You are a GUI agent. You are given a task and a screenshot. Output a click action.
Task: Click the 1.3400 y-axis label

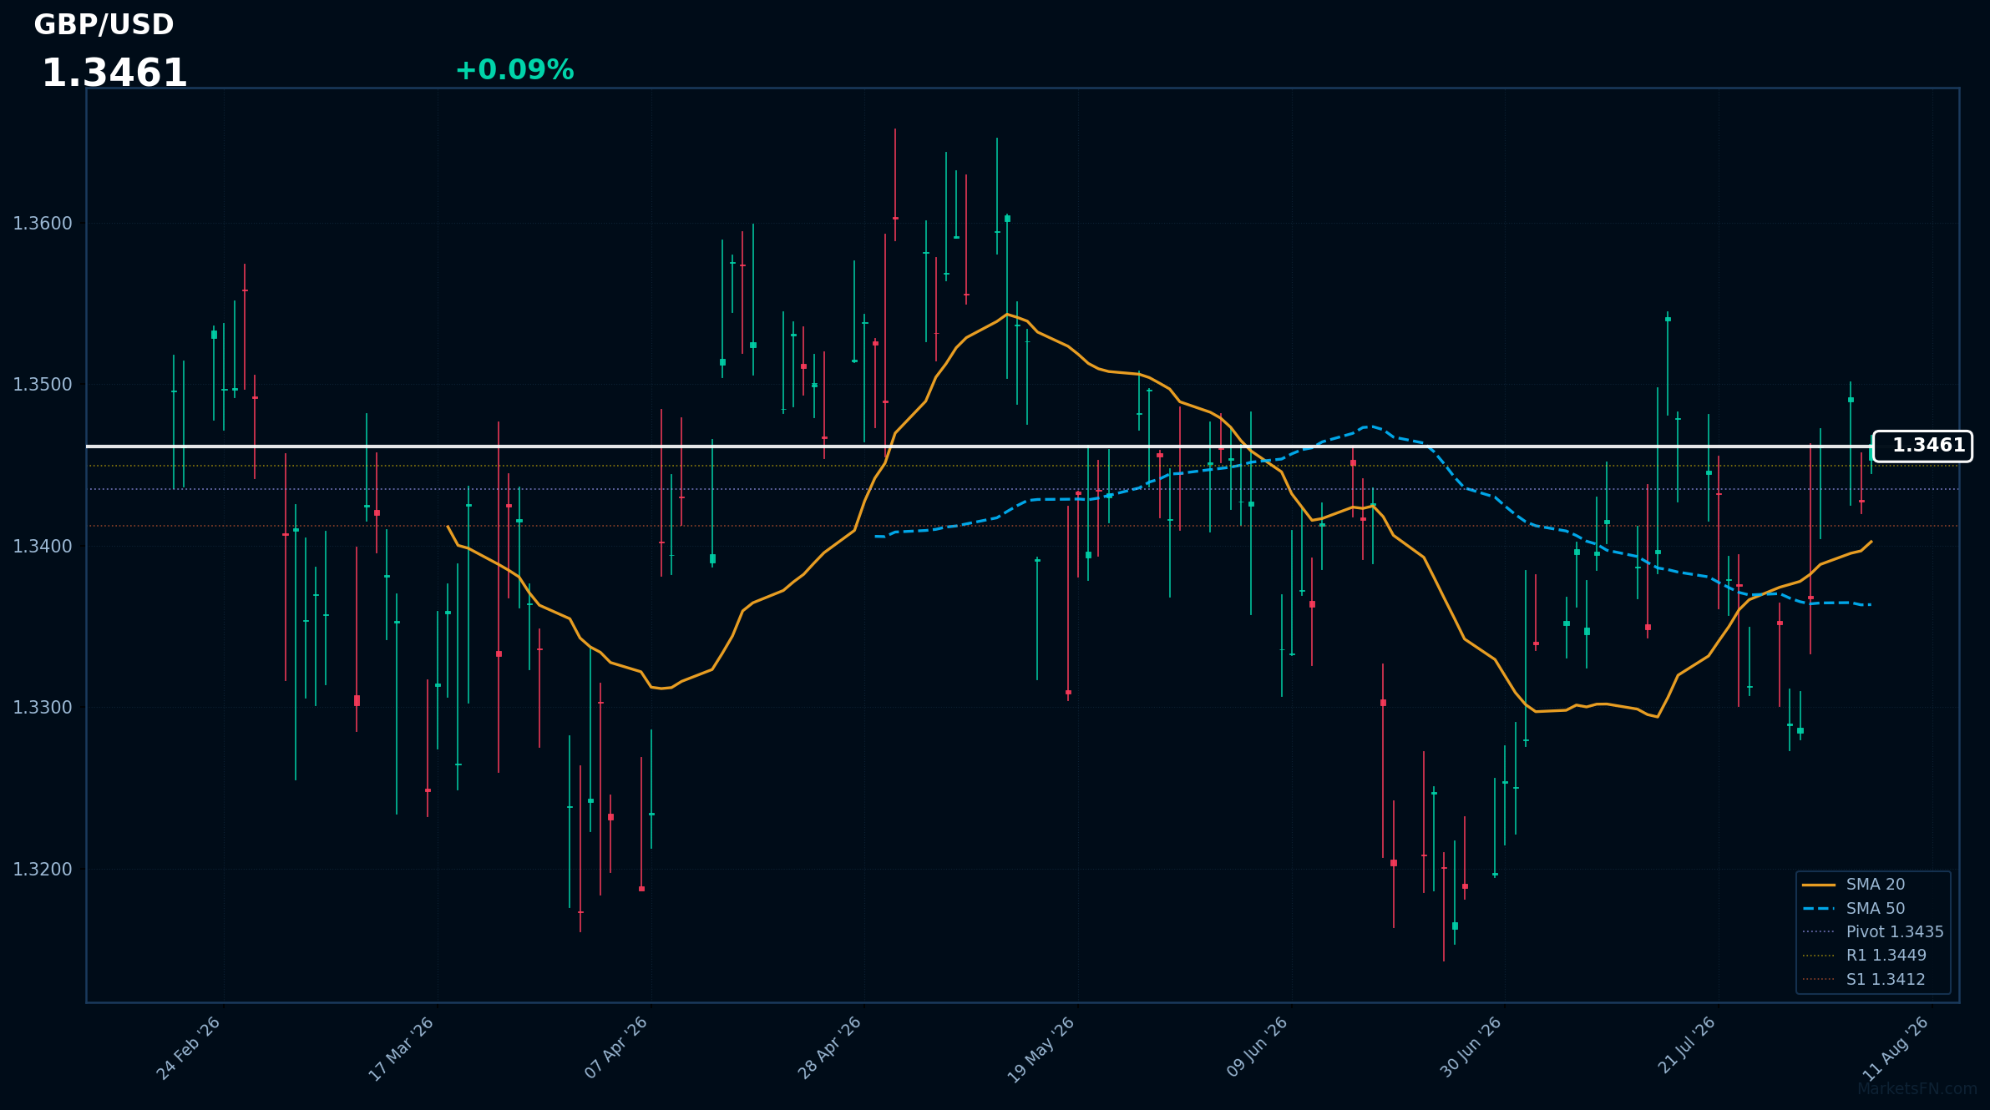(x=43, y=547)
